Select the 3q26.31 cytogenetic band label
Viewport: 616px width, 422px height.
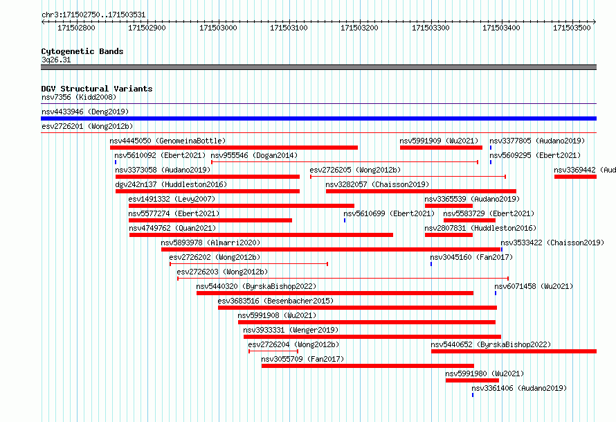coord(56,60)
